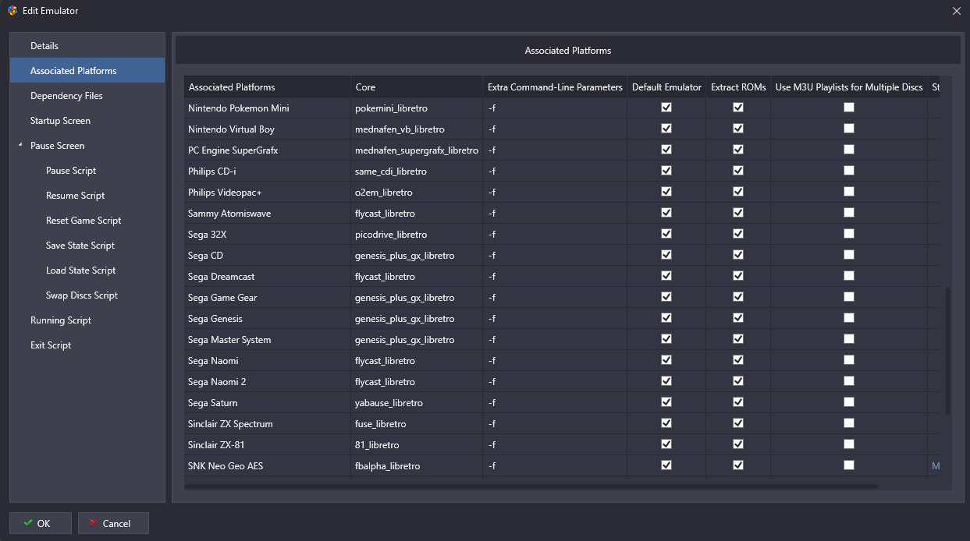
Task: Enable M3U Playlists for Sega Saturn
Action: pyautogui.click(x=849, y=402)
